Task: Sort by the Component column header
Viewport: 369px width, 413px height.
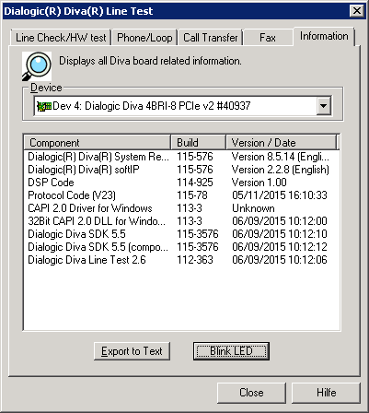Action: 97,143
